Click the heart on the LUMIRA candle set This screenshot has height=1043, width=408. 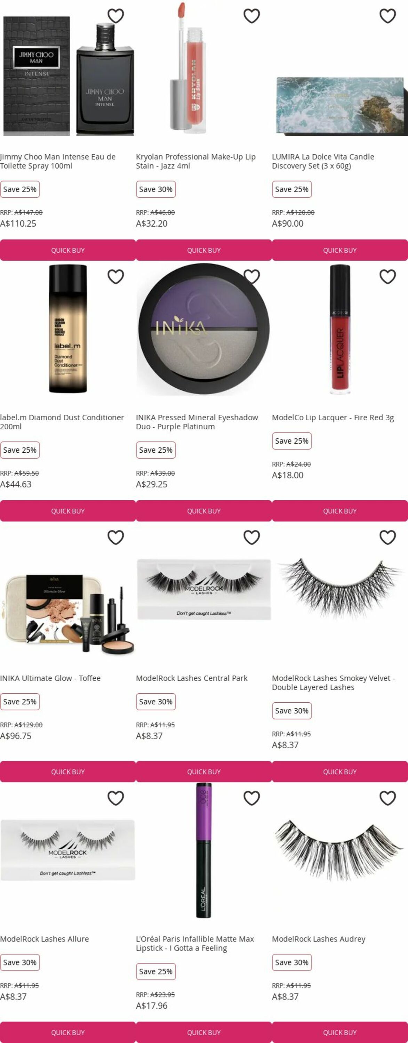(x=387, y=16)
